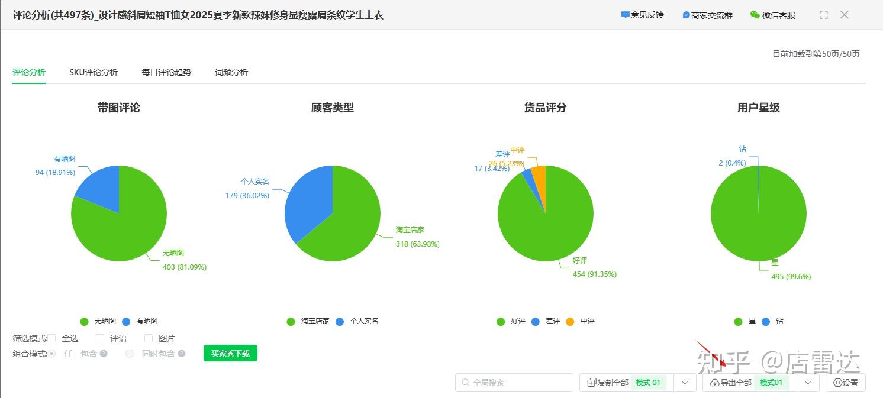883x398 pixels.
Task: Click the 设置 gear icon
Action: (x=837, y=383)
